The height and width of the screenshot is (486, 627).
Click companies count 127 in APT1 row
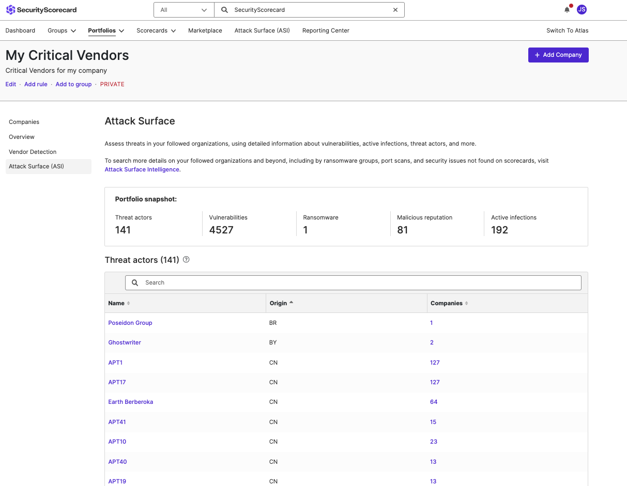pos(435,363)
